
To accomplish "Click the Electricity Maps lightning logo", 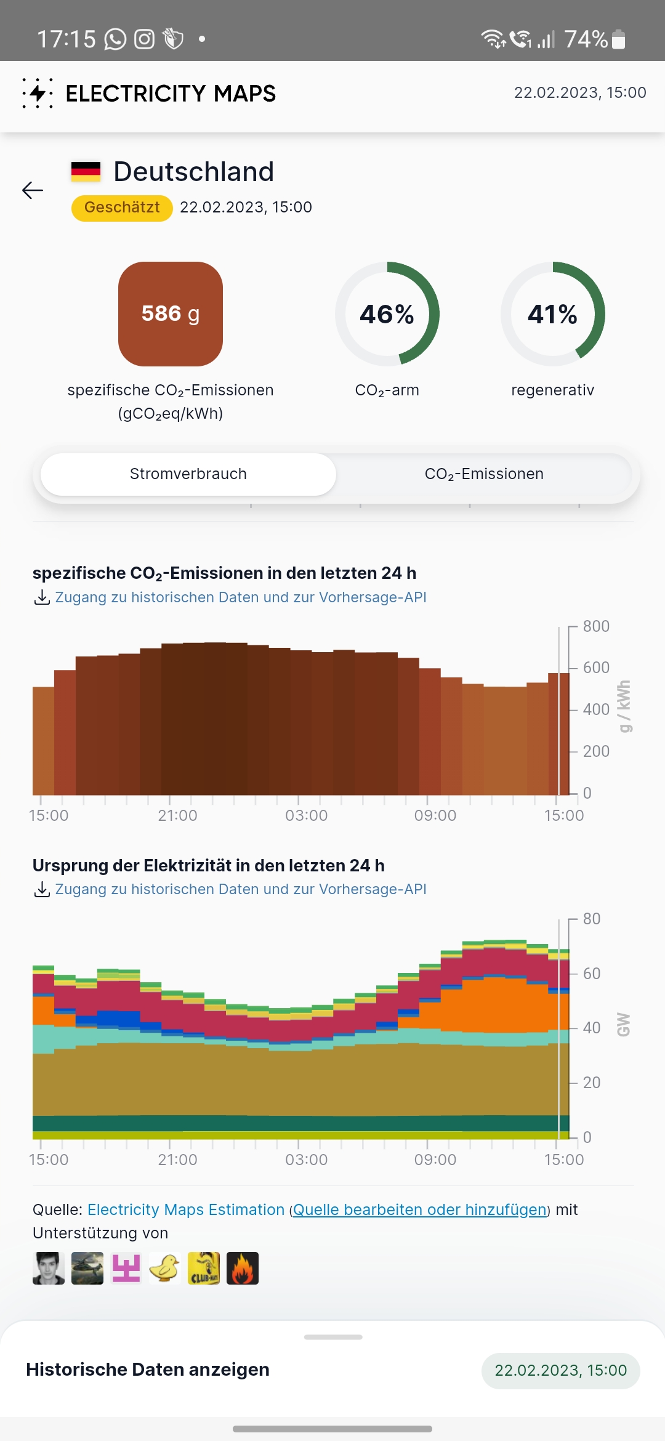I will tap(37, 93).
